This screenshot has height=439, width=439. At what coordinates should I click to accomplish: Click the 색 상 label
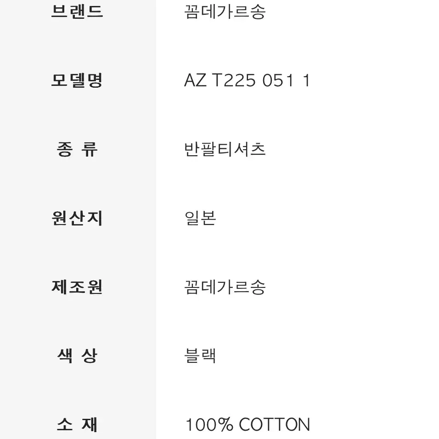pos(77,356)
